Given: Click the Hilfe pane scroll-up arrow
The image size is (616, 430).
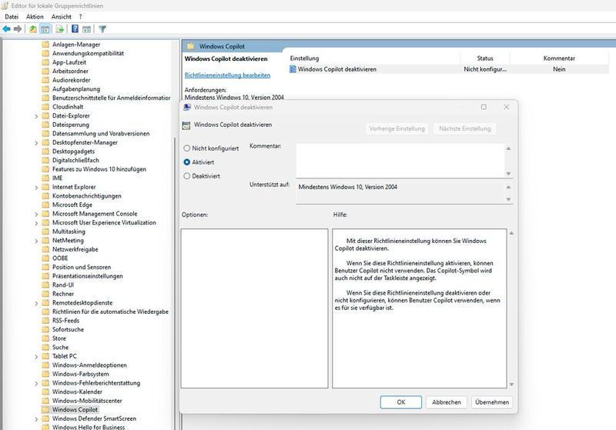Looking at the screenshot, I should tap(511, 233).
